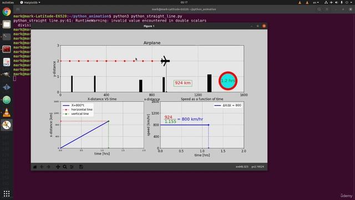
Task: Click the cyan 1.2 hrs clock circle
Action: pos(228,81)
